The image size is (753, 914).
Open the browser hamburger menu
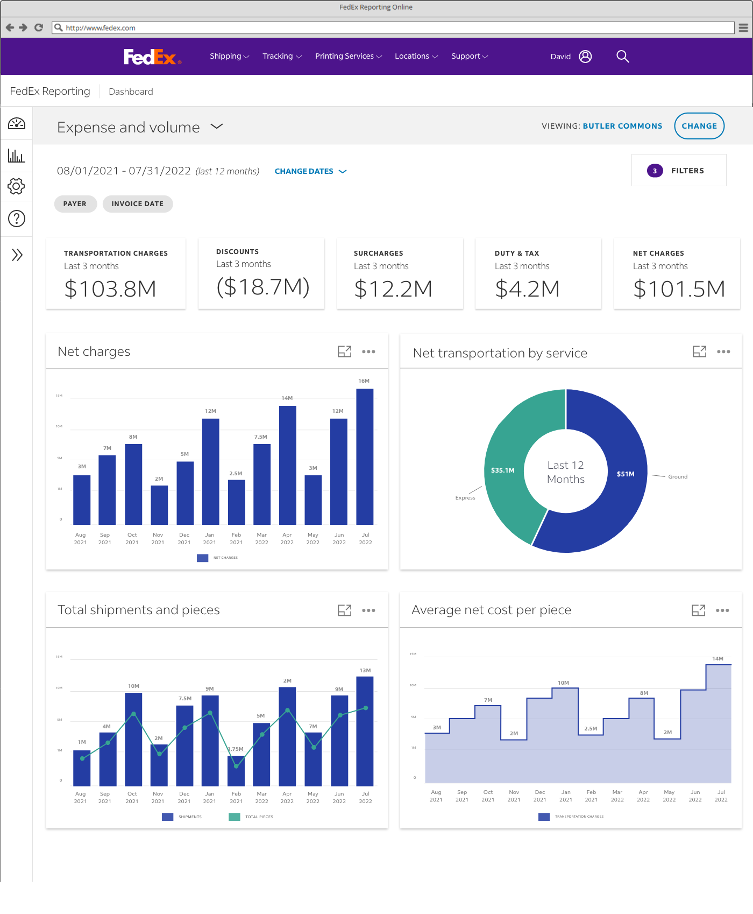point(743,27)
